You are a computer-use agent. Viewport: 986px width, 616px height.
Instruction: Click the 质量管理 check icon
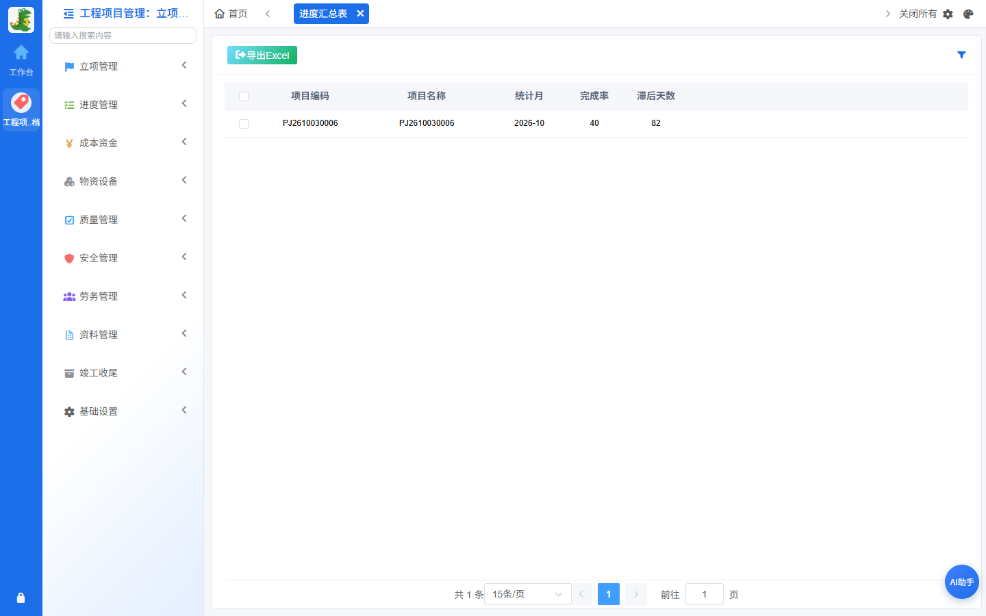click(69, 220)
